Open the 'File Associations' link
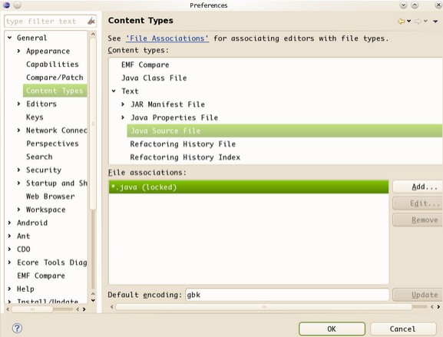The width and height of the screenshot is (443, 337). [x=167, y=38]
